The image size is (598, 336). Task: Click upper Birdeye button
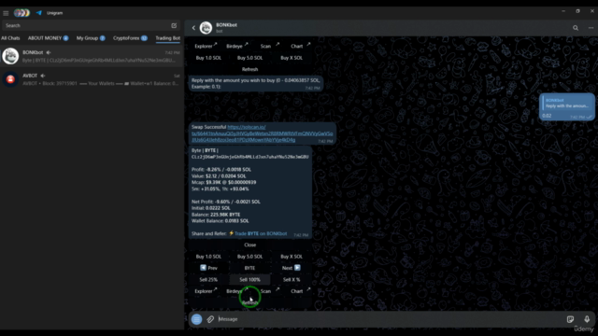tap(236, 46)
